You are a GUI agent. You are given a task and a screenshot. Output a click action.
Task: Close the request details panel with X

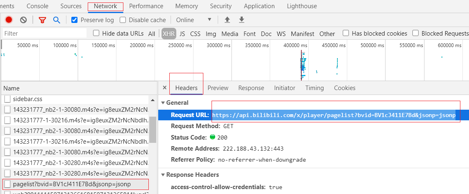tap(164, 88)
